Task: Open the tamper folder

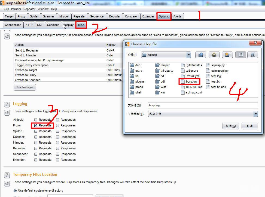Action: click(x=162, y=65)
